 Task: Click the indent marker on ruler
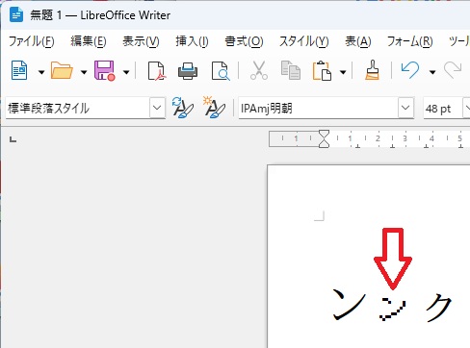point(324,138)
